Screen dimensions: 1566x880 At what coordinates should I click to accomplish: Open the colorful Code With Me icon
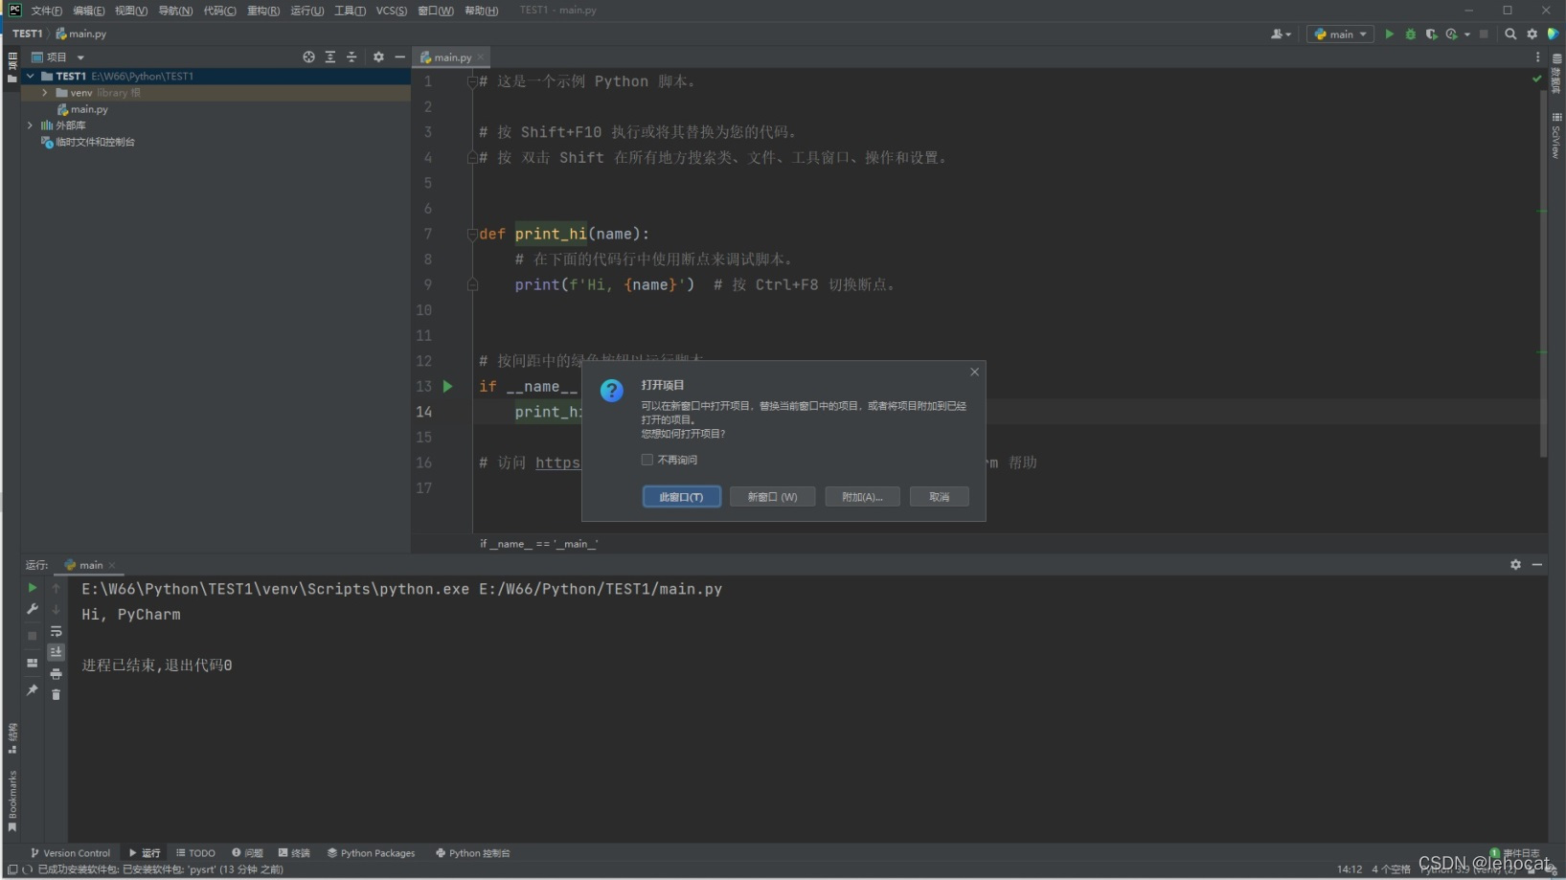coord(1553,34)
